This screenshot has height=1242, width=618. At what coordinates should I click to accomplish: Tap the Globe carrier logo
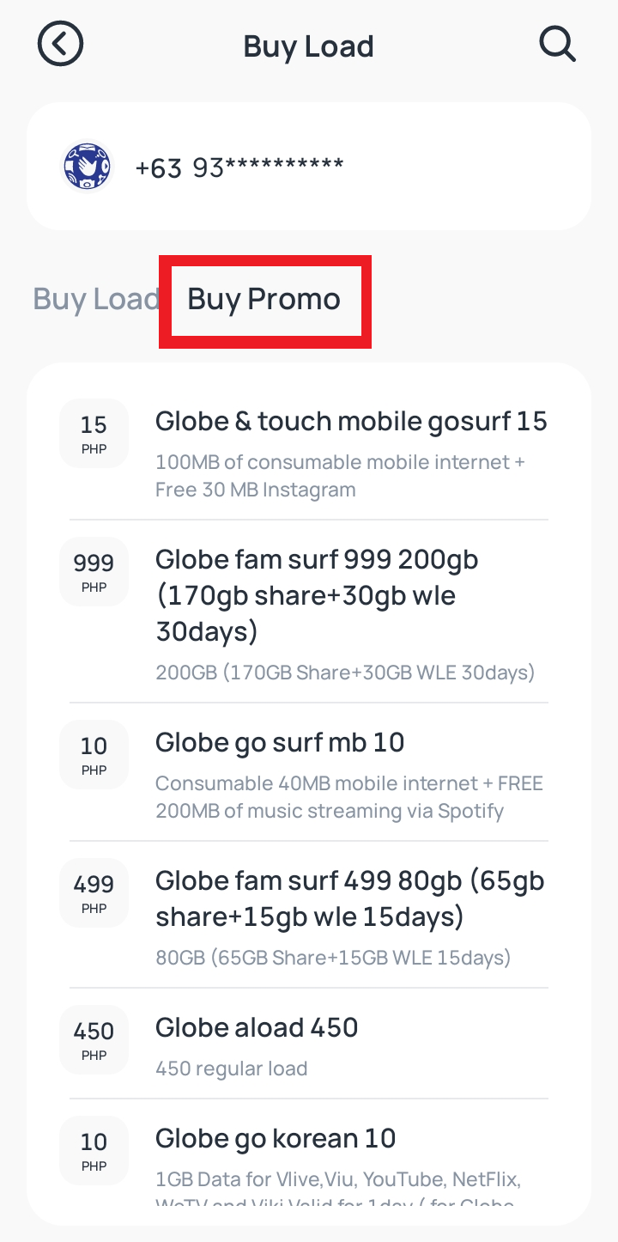[x=88, y=167]
